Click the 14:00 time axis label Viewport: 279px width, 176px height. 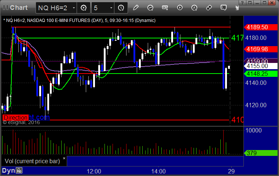tap(158, 171)
